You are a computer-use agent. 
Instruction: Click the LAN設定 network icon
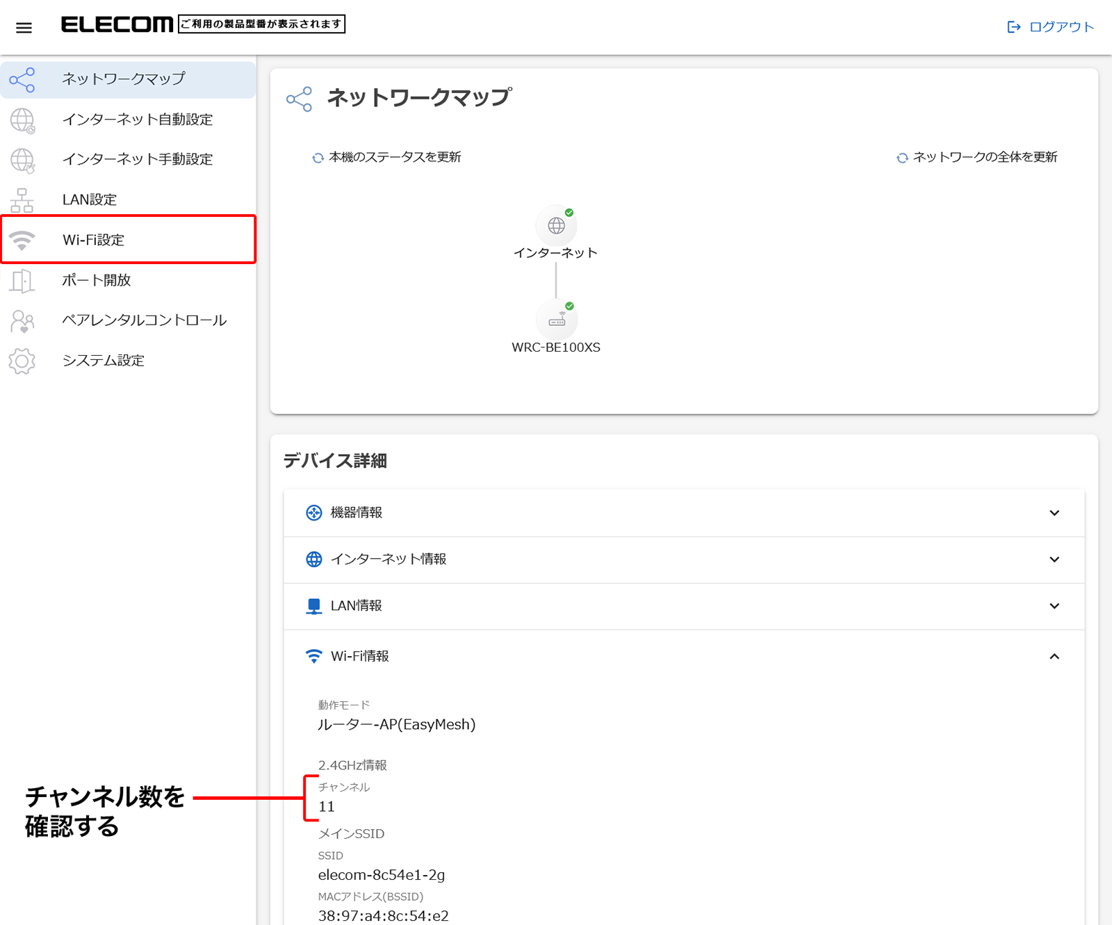(22, 200)
